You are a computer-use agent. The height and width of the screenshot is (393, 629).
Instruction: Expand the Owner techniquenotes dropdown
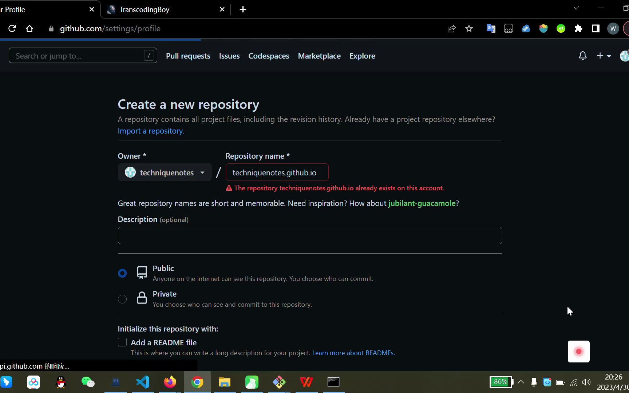(165, 172)
